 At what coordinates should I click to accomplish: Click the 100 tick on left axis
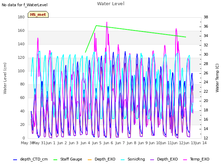click(21, 71)
